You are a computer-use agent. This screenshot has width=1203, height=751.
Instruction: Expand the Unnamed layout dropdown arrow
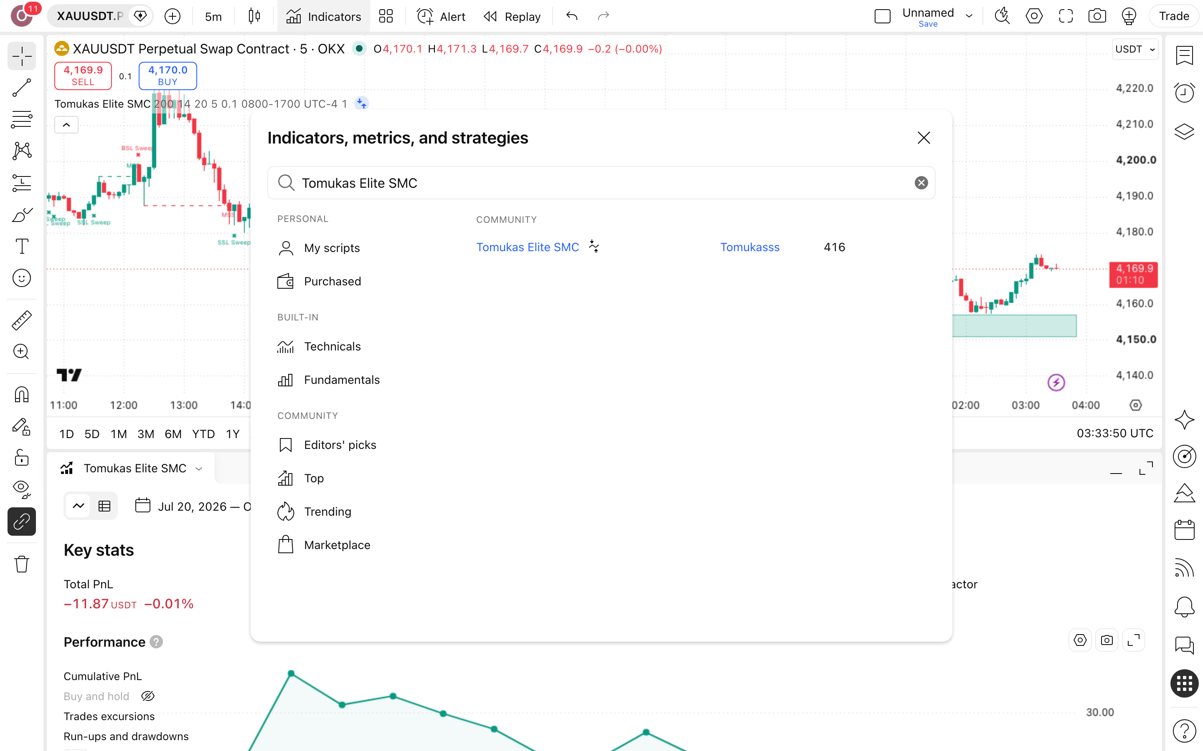click(x=969, y=16)
